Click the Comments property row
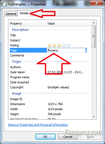 click(48, 55)
